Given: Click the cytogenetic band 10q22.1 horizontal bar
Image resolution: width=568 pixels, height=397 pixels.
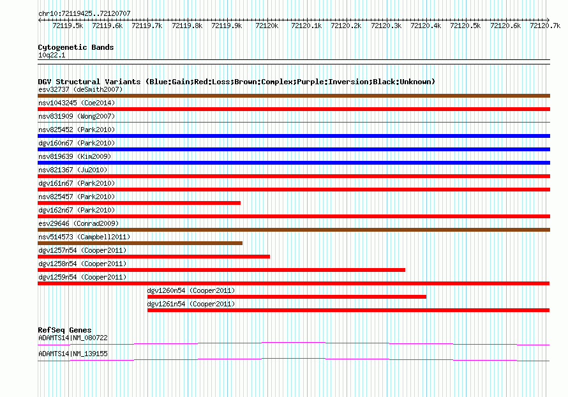Looking at the screenshot, I should coord(294,62).
